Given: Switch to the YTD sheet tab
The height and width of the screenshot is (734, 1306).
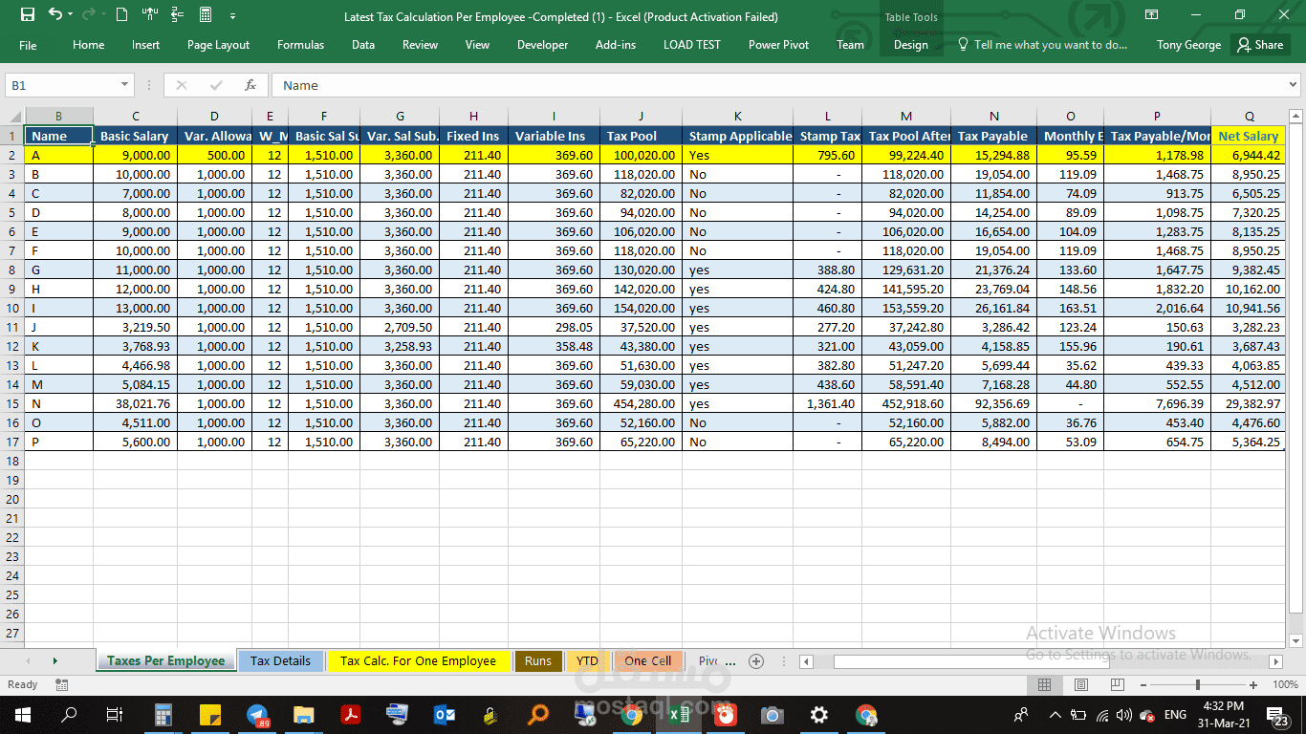Looking at the screenshot, I should (x=587, y=660).
